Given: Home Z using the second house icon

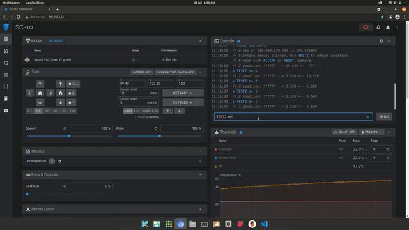Looking at the screenshot, I should pos(60,93).
